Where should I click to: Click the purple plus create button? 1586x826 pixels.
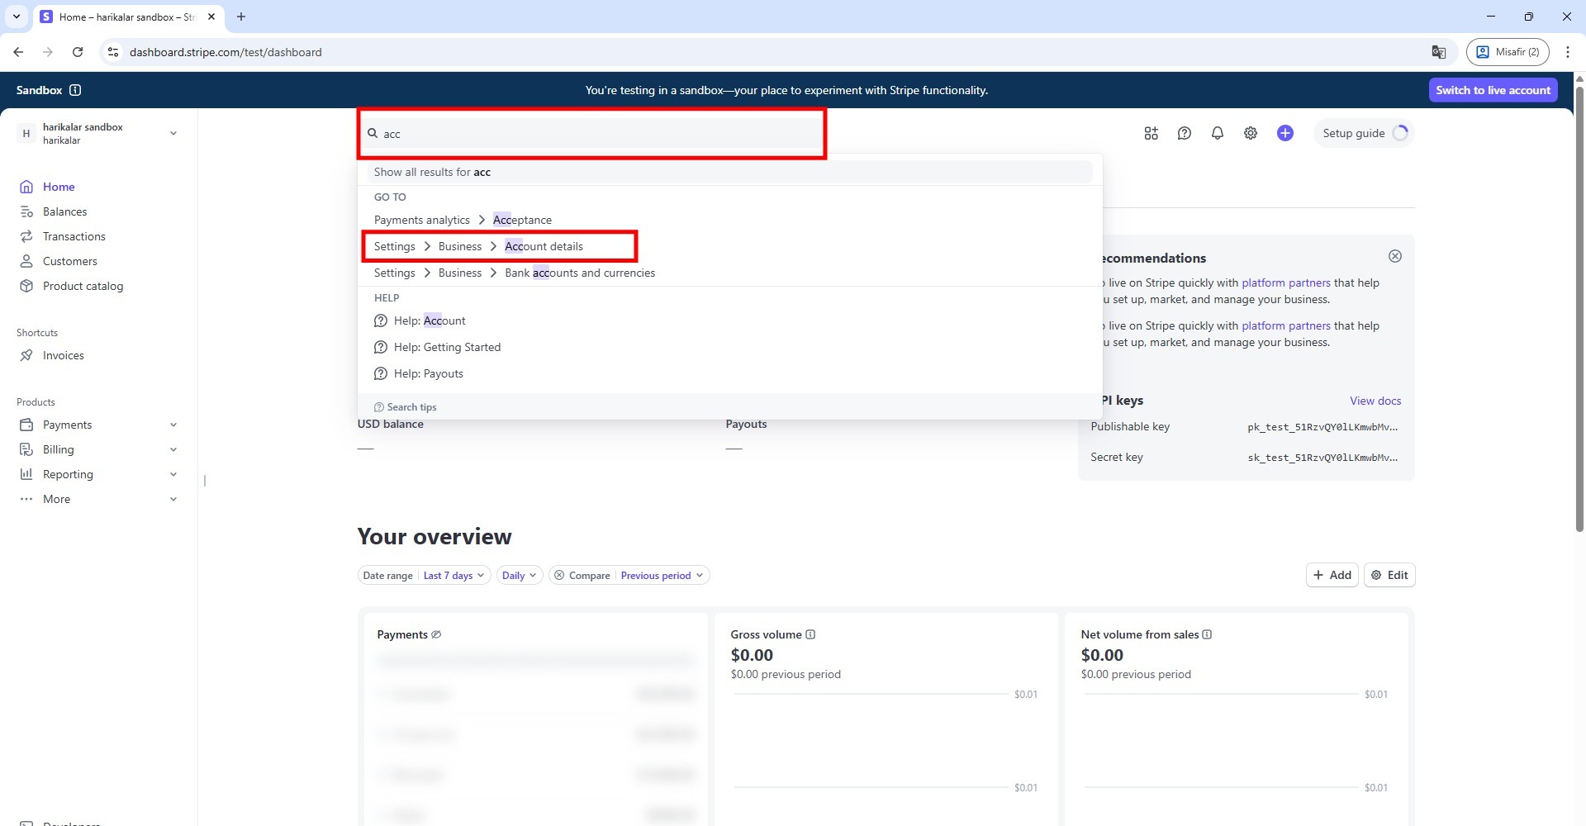point(1284,133)
